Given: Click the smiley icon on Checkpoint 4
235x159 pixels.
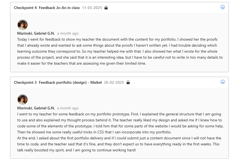Looking at the screenshot, I should click(x=223, y=7).
